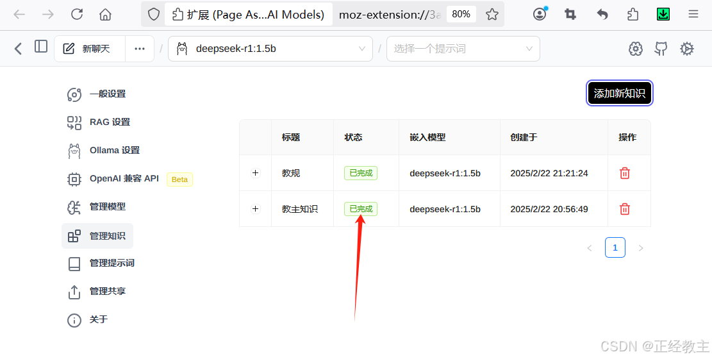Start a new chat with 新聊天
The image size is (712, 359).
click(x=90, y=49)
